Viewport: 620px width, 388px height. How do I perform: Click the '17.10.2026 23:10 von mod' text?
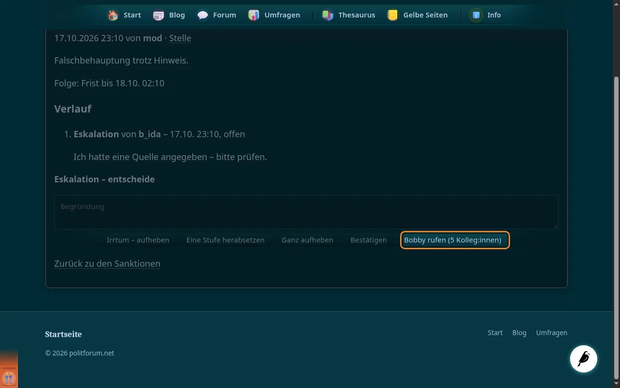pyautogui.click(x=108, y=38)
